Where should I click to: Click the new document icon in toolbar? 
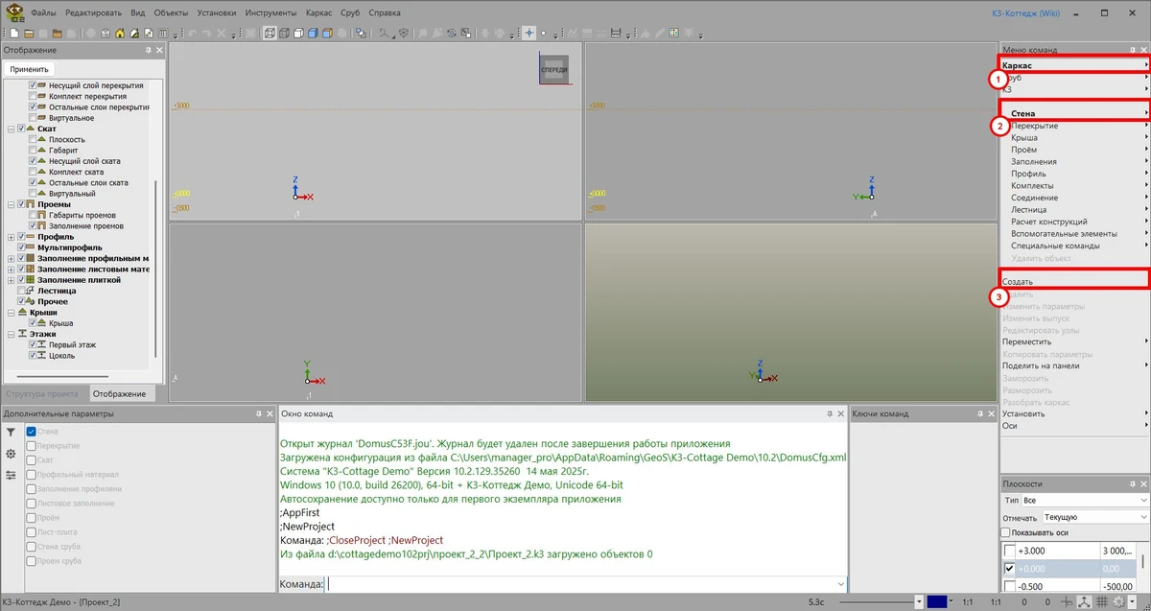(x=15, y=34)
